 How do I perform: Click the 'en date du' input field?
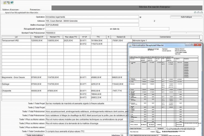[x=154, y=29]
